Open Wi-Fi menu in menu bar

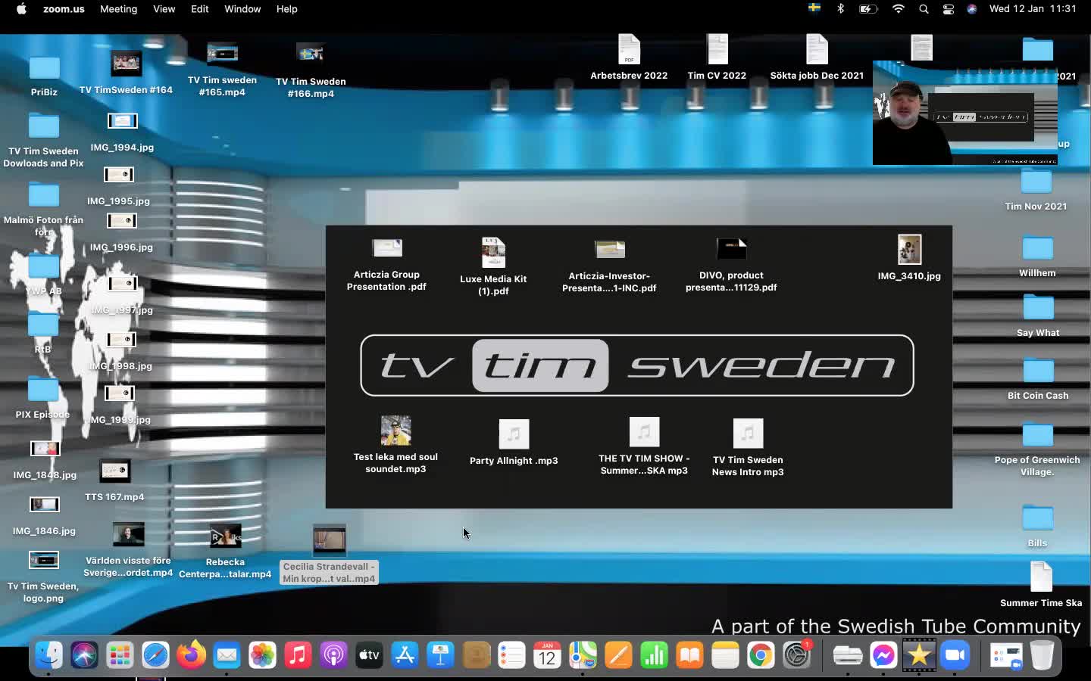click(899, 9)
